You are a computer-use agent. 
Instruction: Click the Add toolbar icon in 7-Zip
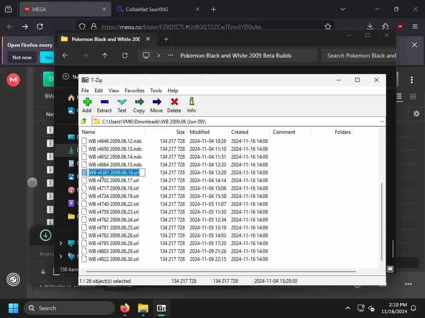pyautogui.click(x=87, y=105)
